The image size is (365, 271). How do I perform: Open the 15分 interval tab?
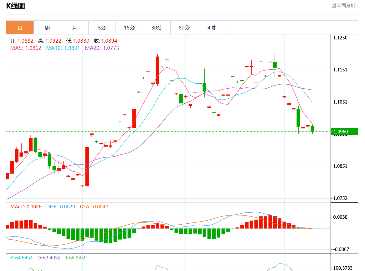(129, 28)
